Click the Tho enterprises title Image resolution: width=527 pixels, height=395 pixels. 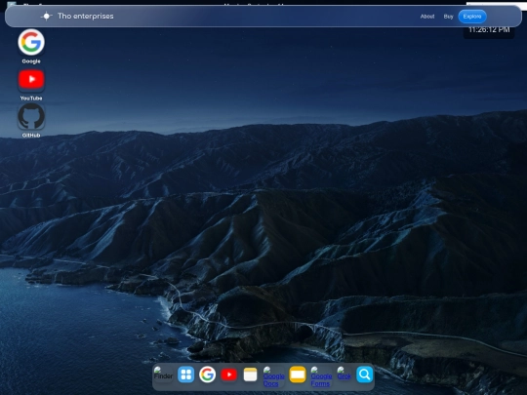[85, 17]
